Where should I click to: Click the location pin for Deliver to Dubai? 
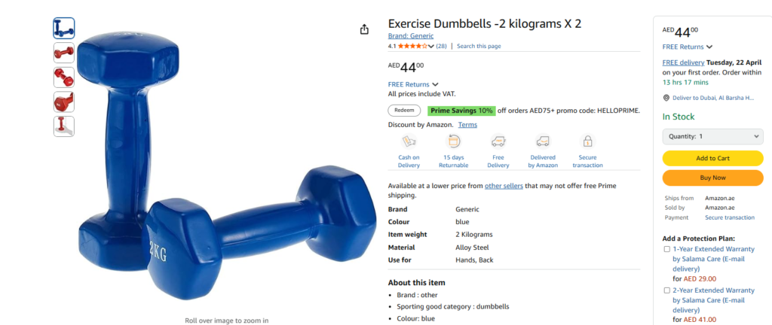(666, 98)
